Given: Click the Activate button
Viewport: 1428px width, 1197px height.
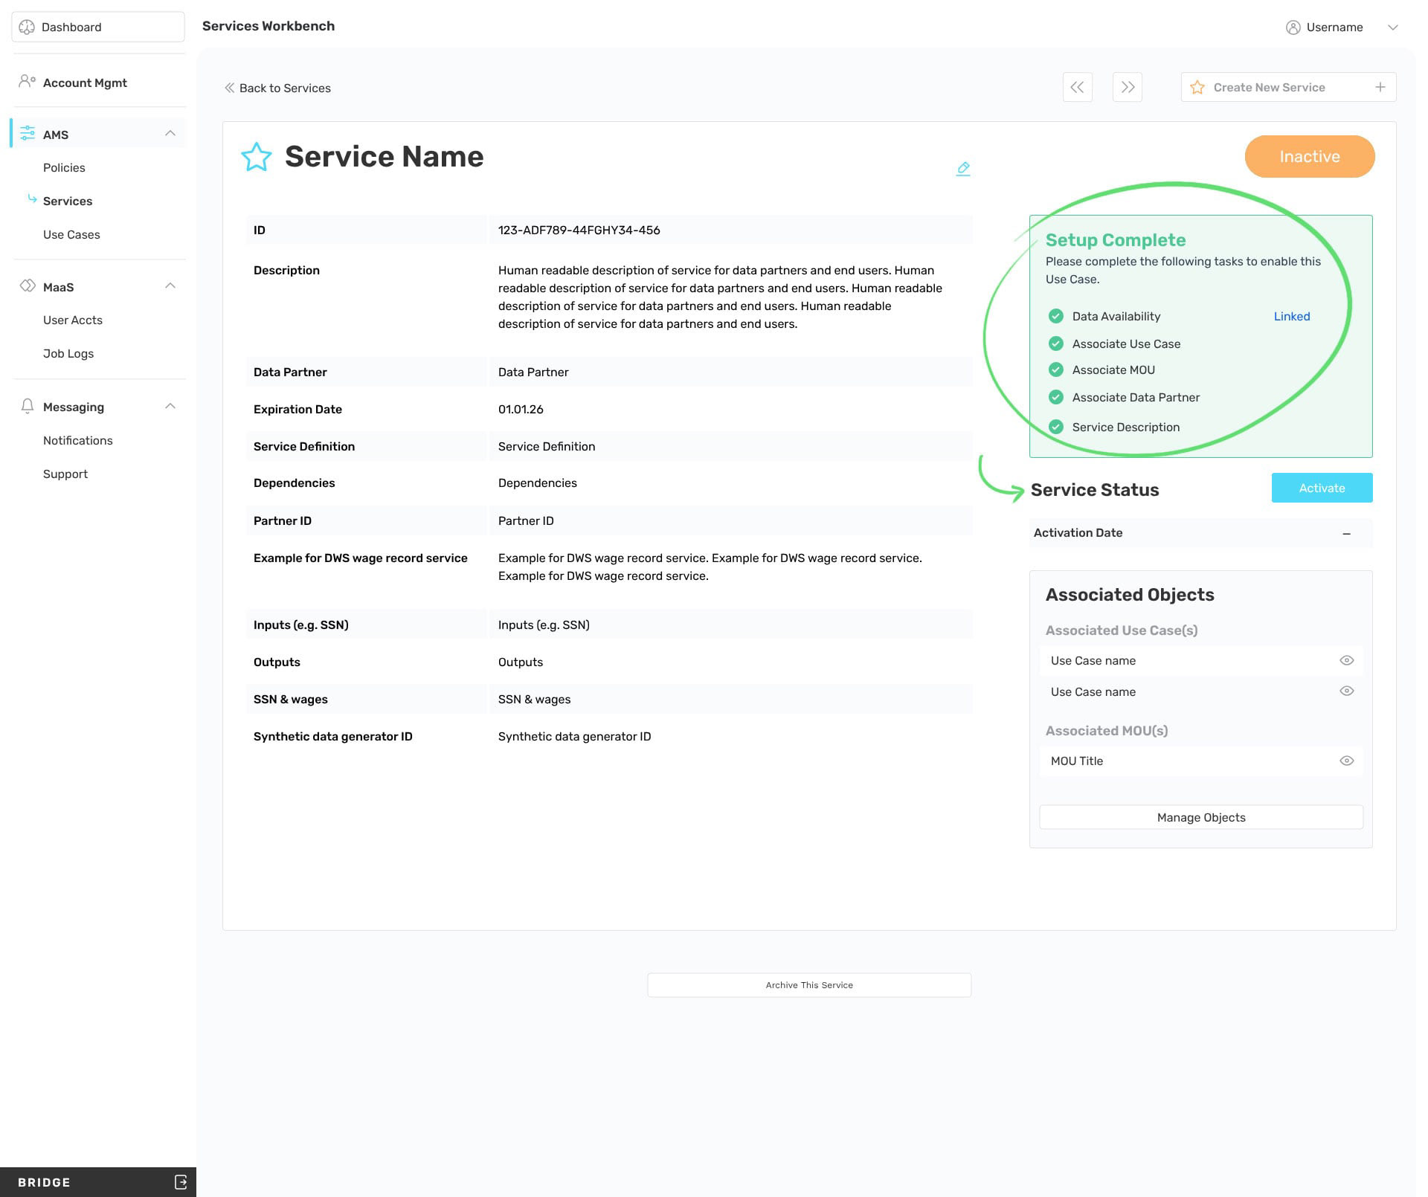Looking at the screenshot, I should 1322,488.
